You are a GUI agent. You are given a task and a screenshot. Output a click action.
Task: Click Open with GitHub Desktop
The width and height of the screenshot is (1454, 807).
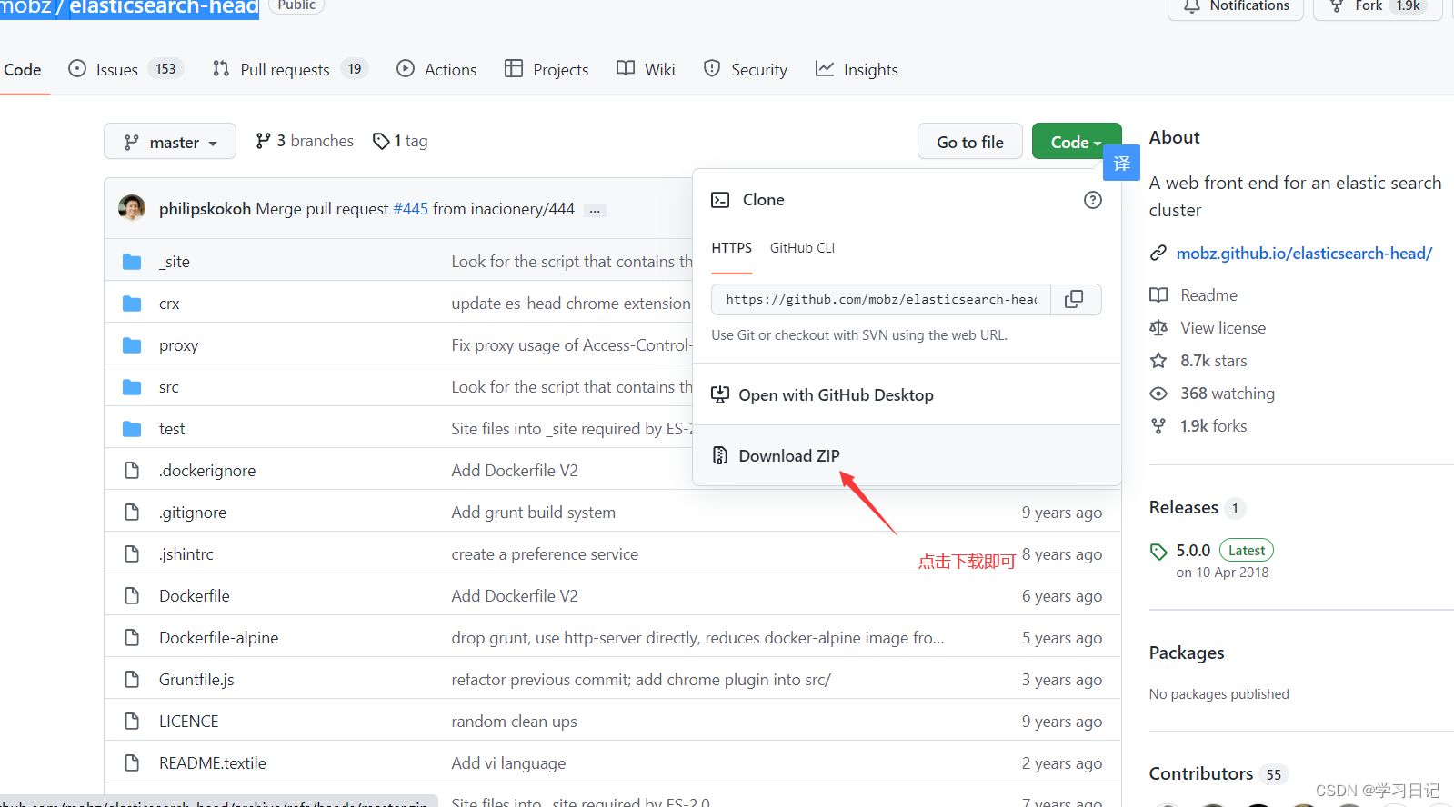click(906, 394)
